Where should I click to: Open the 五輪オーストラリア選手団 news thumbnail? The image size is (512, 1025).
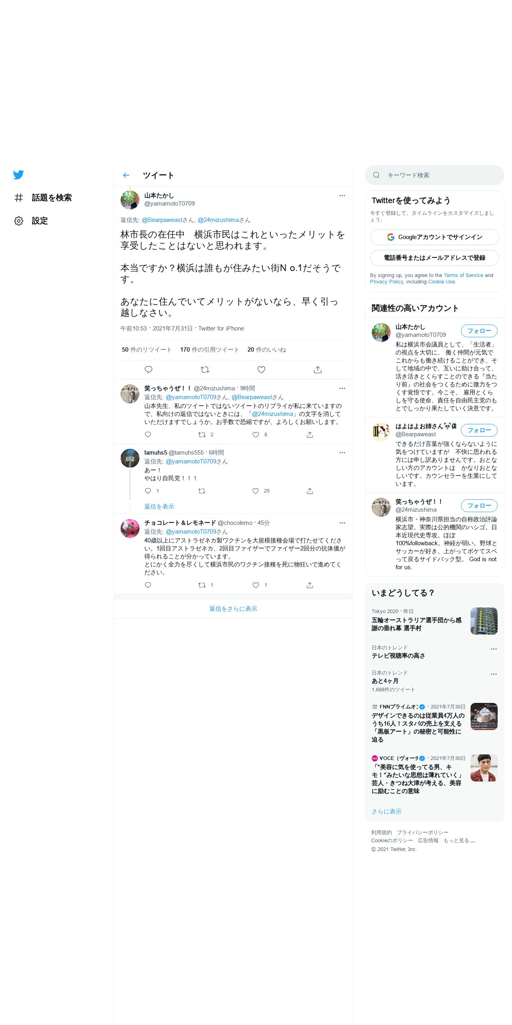coord(484,621)
